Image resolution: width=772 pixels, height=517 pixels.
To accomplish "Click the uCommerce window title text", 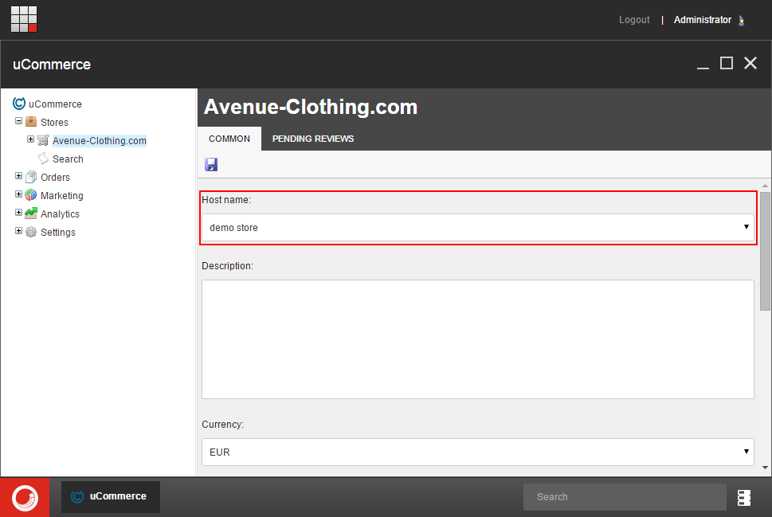I will click(52, 65).
